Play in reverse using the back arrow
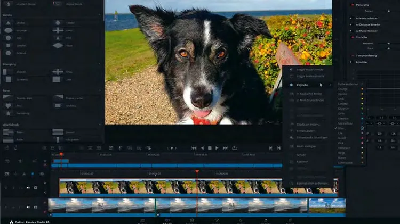 [x=202, y=148]
